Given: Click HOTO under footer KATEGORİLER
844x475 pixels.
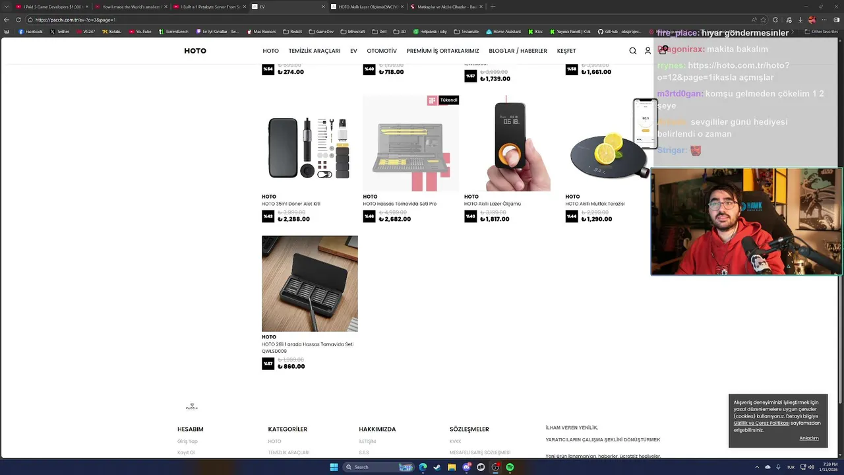Looking at the screenshot, I should (x=274, y=441).
